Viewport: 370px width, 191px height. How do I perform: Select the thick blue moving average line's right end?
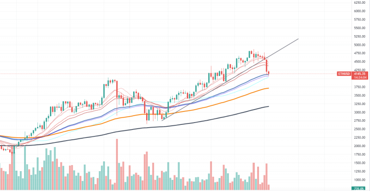(269, 74)
